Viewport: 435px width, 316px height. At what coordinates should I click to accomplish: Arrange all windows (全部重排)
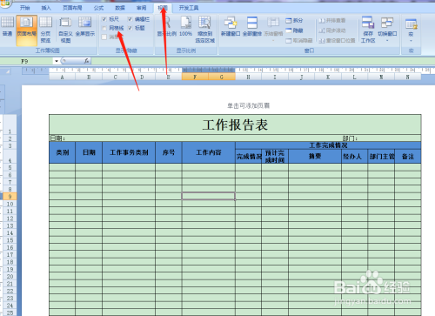252,28
